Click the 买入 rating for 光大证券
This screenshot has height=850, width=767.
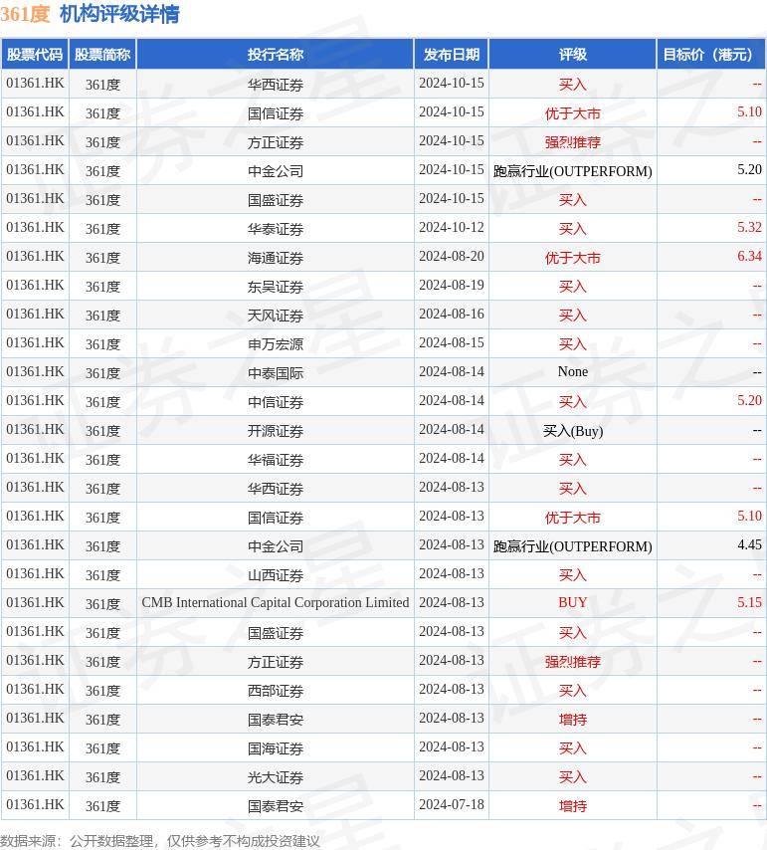pos(573,776)
